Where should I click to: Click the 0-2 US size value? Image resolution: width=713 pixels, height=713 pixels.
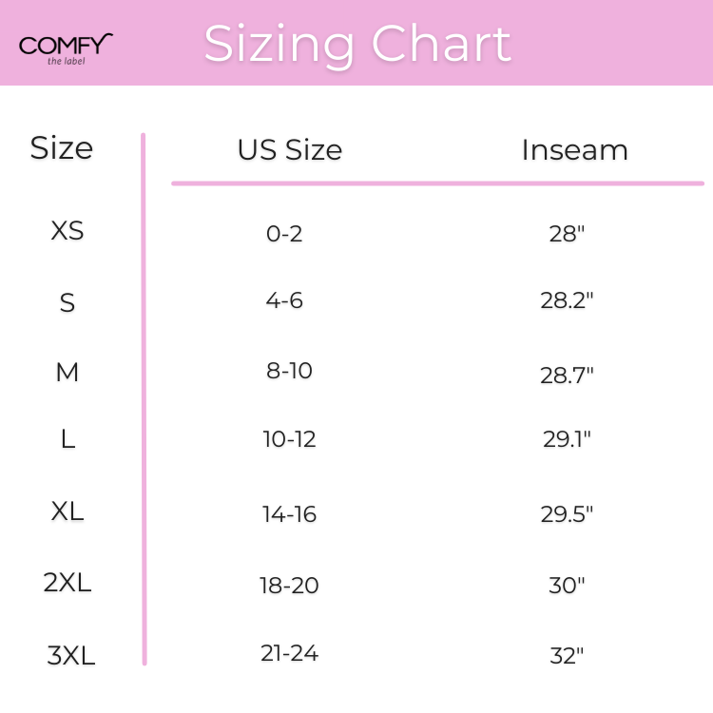click(284, 233)
